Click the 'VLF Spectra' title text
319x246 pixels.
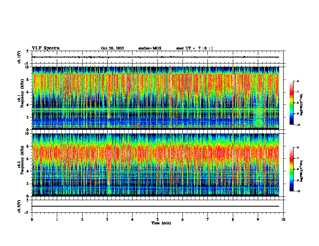[46, 48]
